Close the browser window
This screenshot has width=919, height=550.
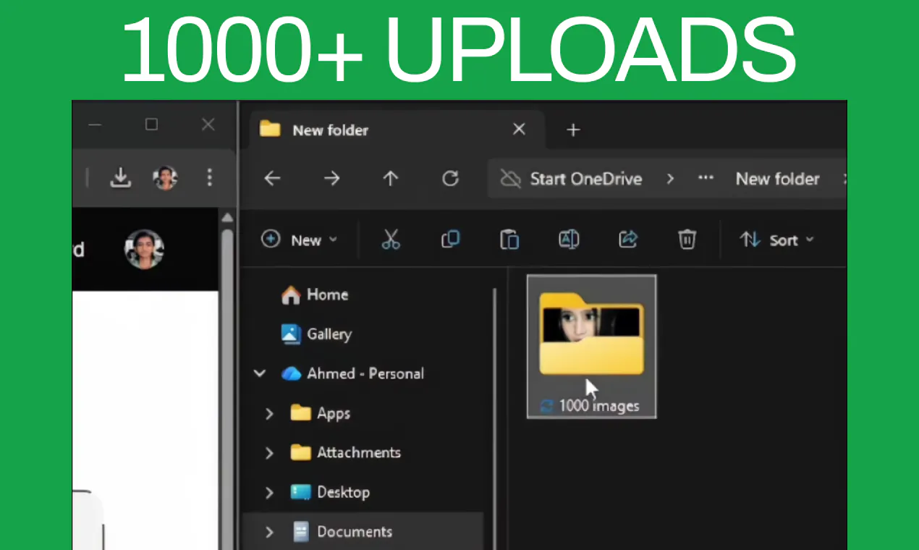pos(208,124)
